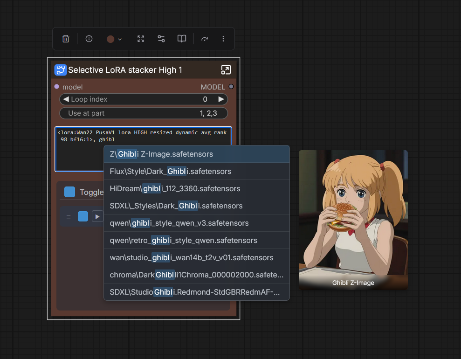Click the expand icon in node title bar
The width and height of the screenshot is (461, 359).
click(x=226, y=69)
